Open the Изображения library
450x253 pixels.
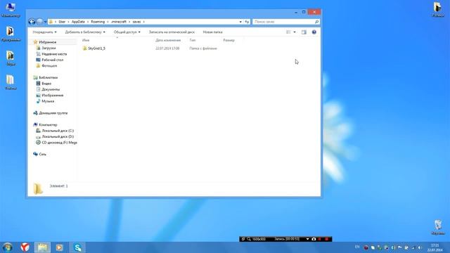(x=53, y=96)
